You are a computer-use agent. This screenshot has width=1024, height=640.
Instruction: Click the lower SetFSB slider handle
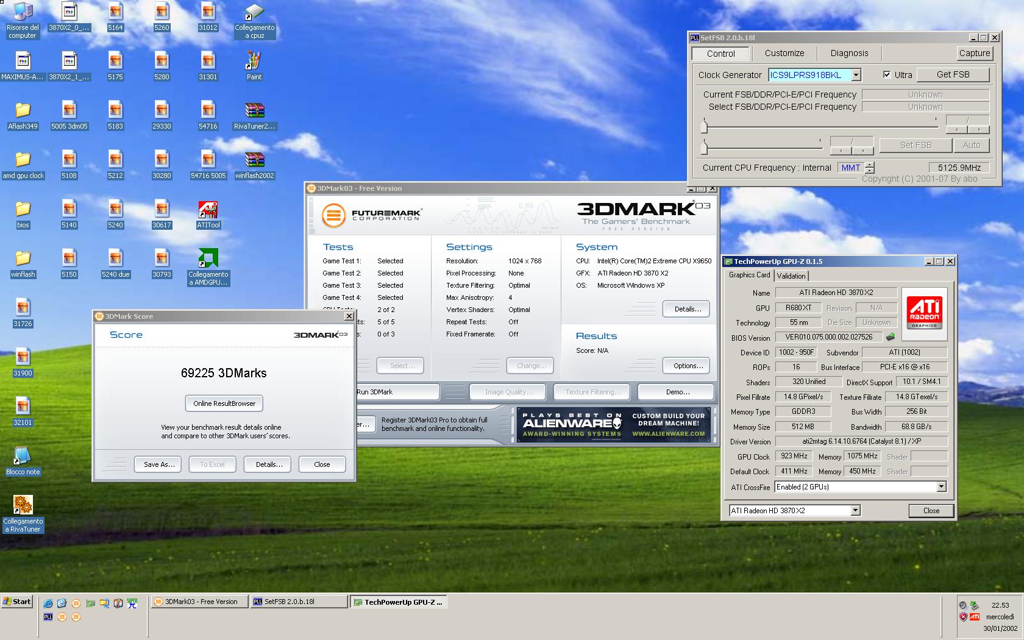click(x=704, y=147)
